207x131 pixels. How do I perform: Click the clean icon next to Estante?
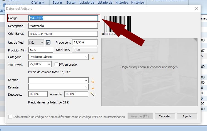click(x=93, y=87)
